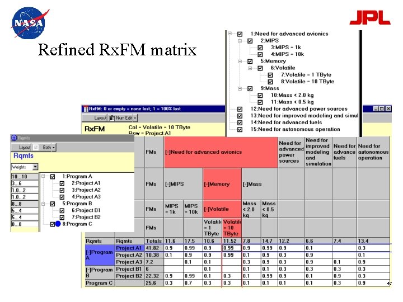Open the Num Edit dropdown arrow
Viewport: 403px width, 302px height.
pos(135,118)
